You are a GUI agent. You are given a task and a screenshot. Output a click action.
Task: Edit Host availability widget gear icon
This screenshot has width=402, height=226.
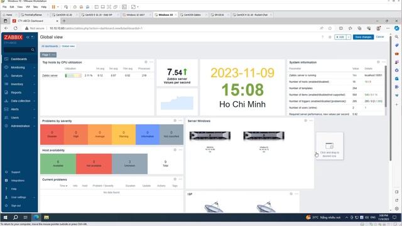click(175, 150)
